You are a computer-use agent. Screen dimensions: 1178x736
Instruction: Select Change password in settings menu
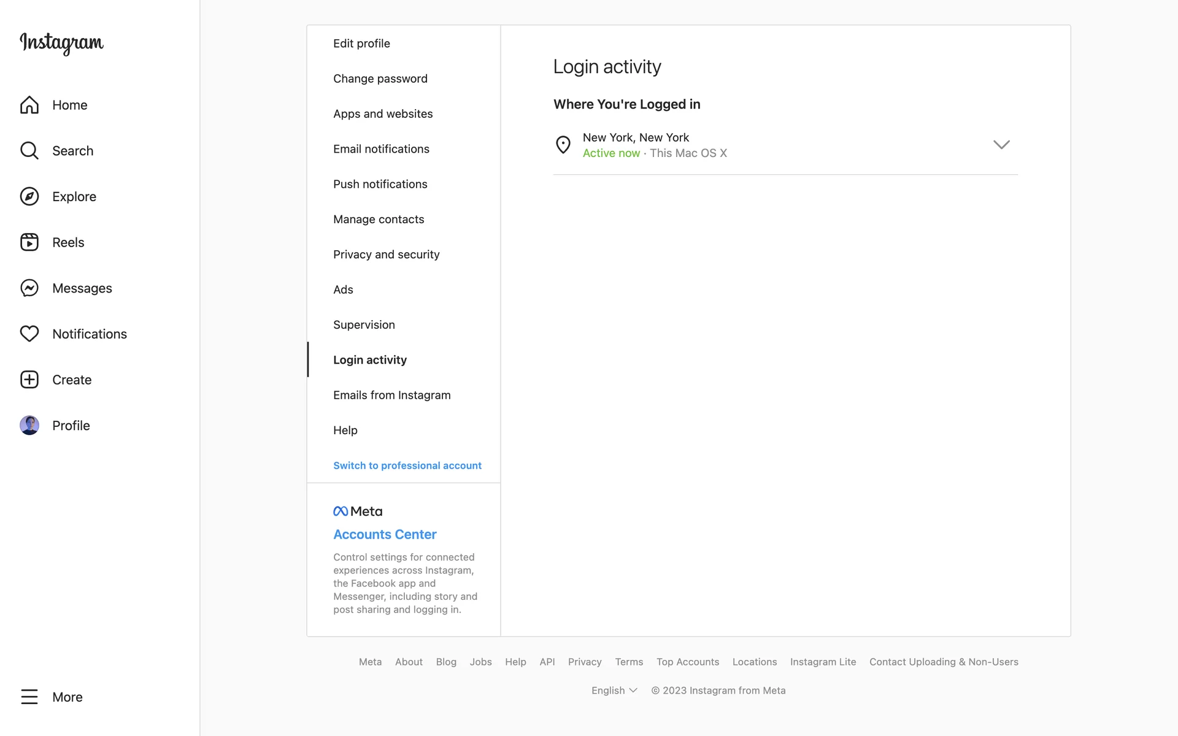[x=380, y=79]
